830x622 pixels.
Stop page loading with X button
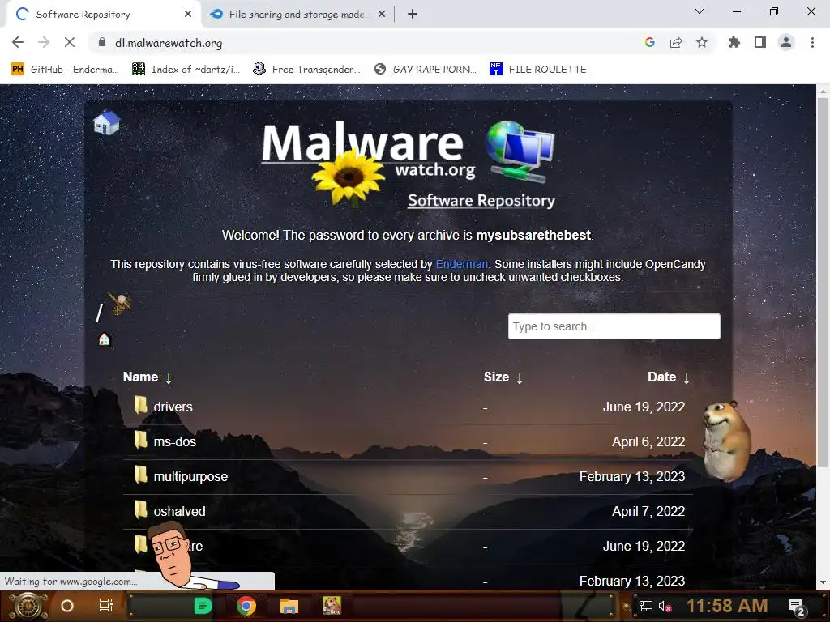(70, 42)
